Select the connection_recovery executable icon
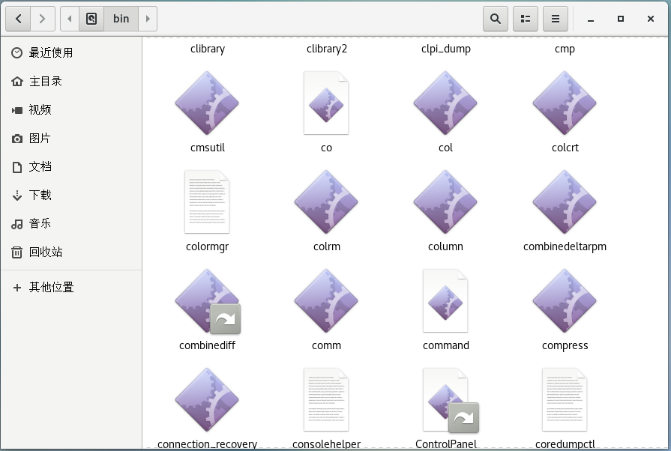This screenshot has width=671, height=451. coord(207,400)
